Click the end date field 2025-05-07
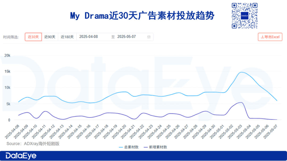 click(126, 37)
